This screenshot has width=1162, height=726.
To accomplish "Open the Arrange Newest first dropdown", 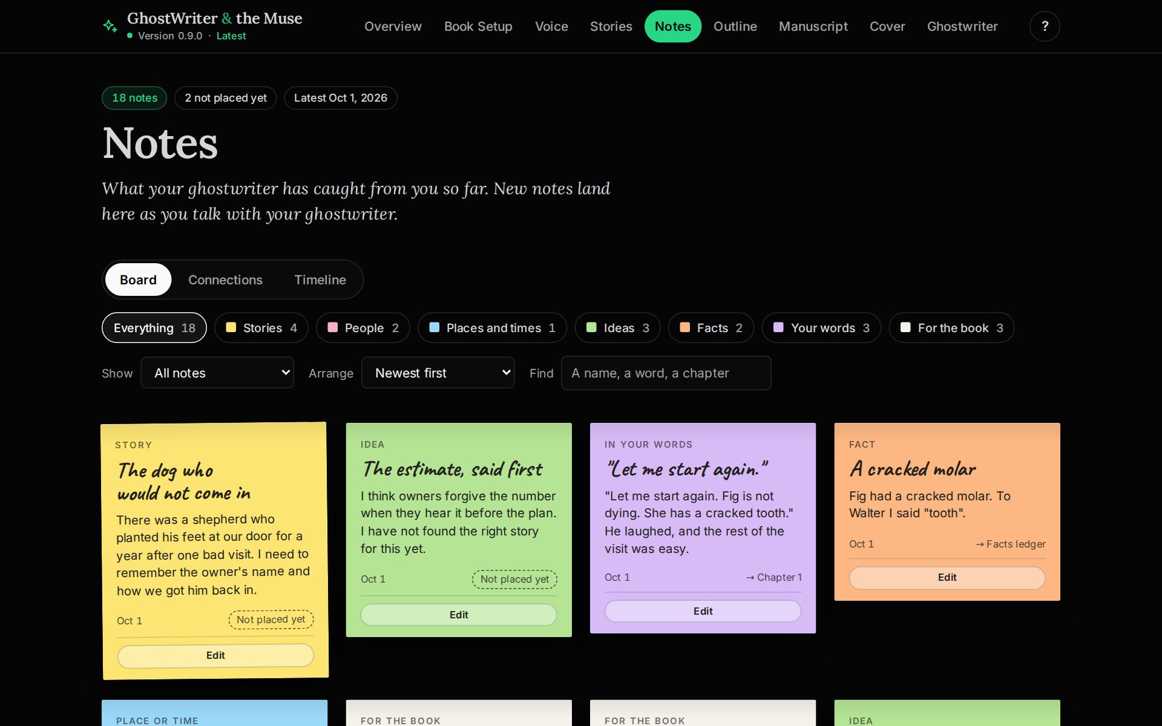I will point(438,373).
